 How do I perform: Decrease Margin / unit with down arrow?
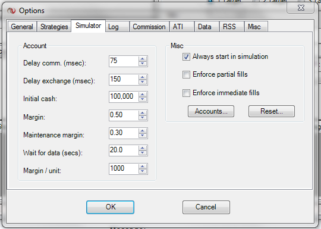[x=143, y=171]
